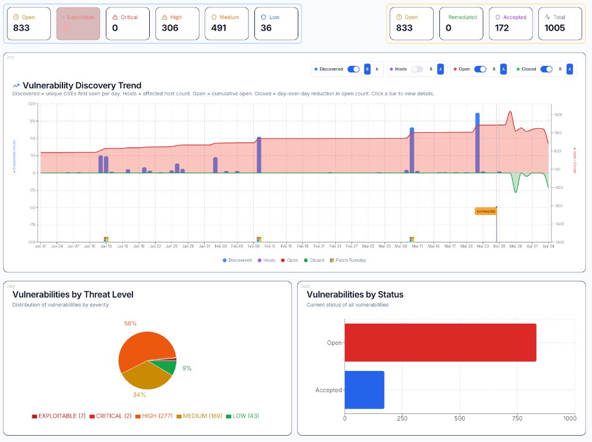Click the red Open bar in Status chart

point(440,343)
